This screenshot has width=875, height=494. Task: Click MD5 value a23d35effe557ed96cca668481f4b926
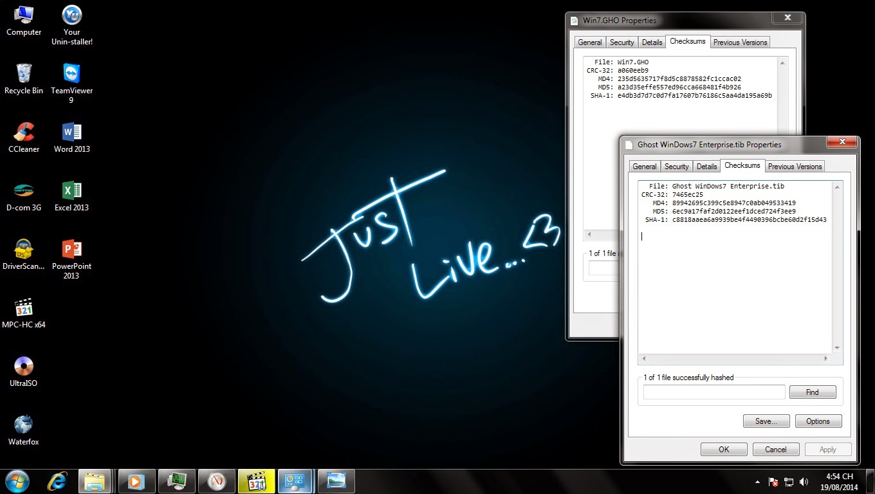click(x=679, y=87)
